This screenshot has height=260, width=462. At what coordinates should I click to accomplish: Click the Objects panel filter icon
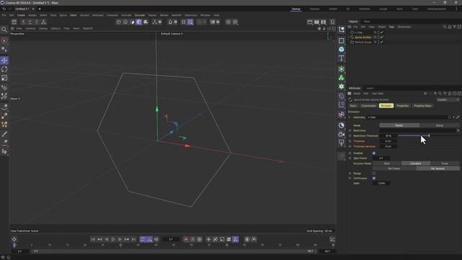point(455,27)
